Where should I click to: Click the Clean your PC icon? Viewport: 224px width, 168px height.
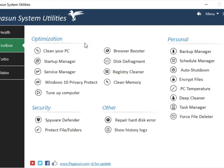pyautogui.click(x=38, y=51)
